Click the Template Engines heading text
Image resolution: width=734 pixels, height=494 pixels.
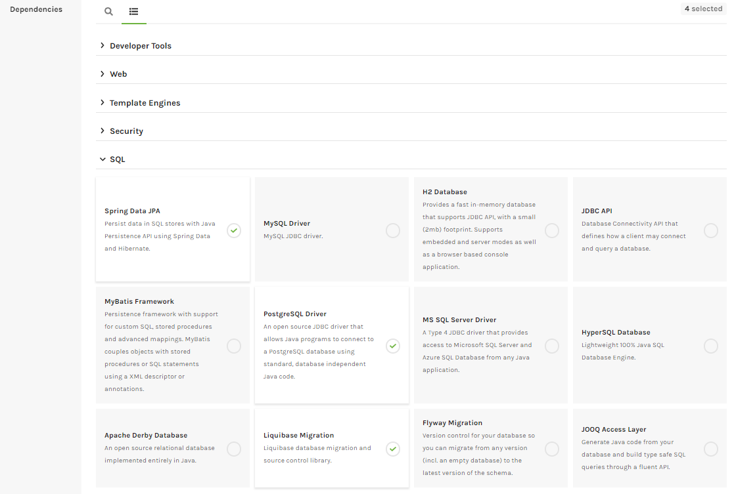pyautogui.click(x=145, y=103)
